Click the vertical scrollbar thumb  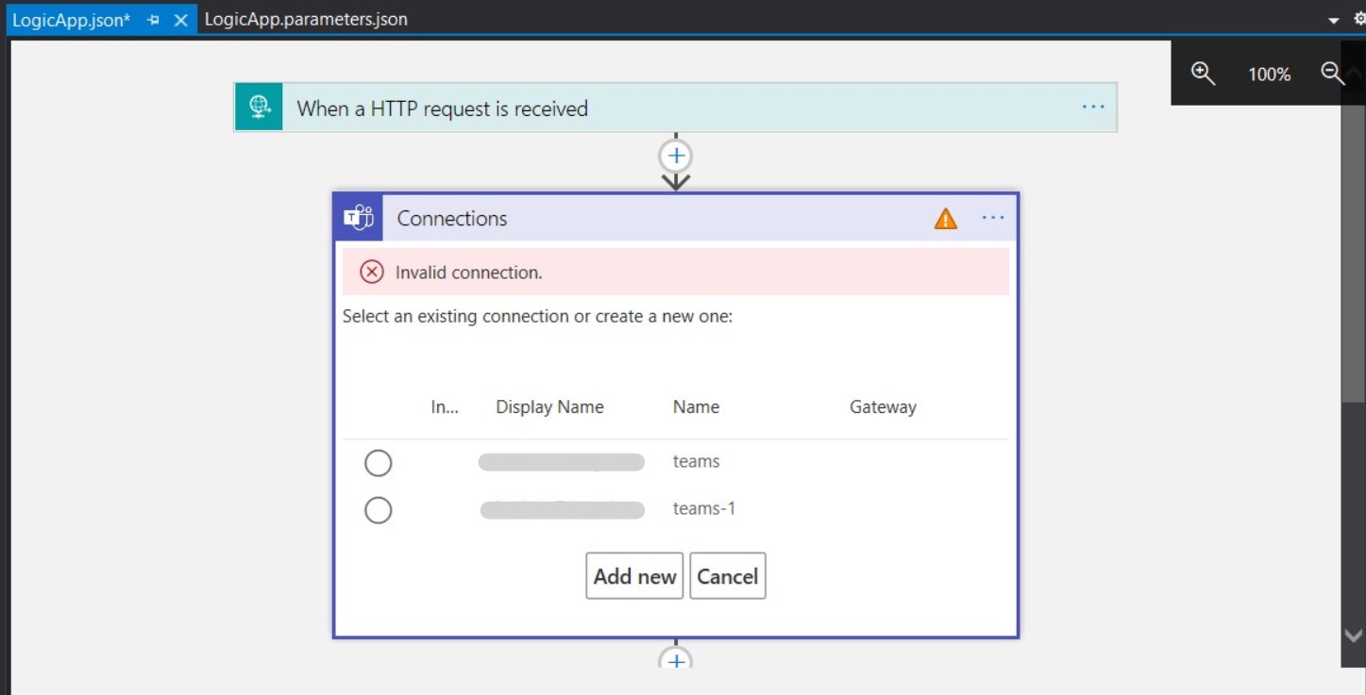click(1354, 255)
